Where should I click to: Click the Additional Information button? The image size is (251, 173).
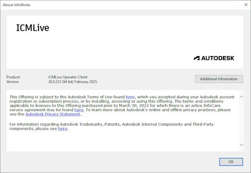219,79
